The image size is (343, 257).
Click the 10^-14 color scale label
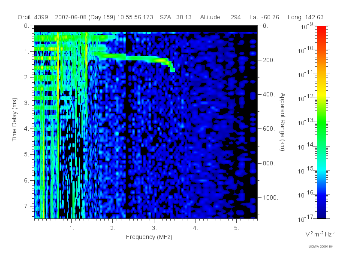(305, 146)
